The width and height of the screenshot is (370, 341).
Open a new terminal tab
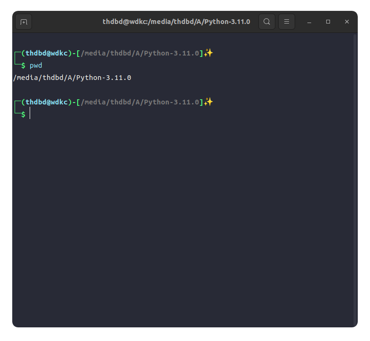[x=24, y=22]
